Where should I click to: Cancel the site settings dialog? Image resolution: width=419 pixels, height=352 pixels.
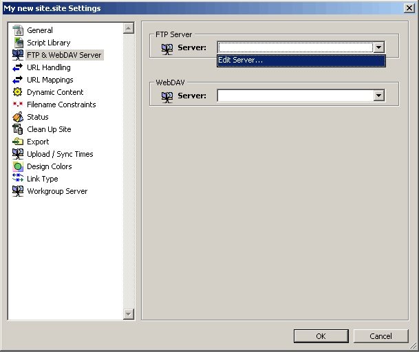pos(380,336)
